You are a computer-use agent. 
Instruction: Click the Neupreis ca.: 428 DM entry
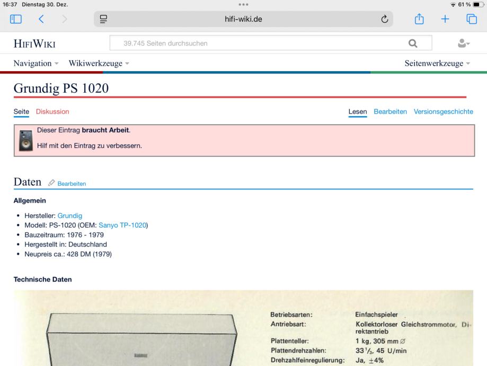(x=68, y=254)
